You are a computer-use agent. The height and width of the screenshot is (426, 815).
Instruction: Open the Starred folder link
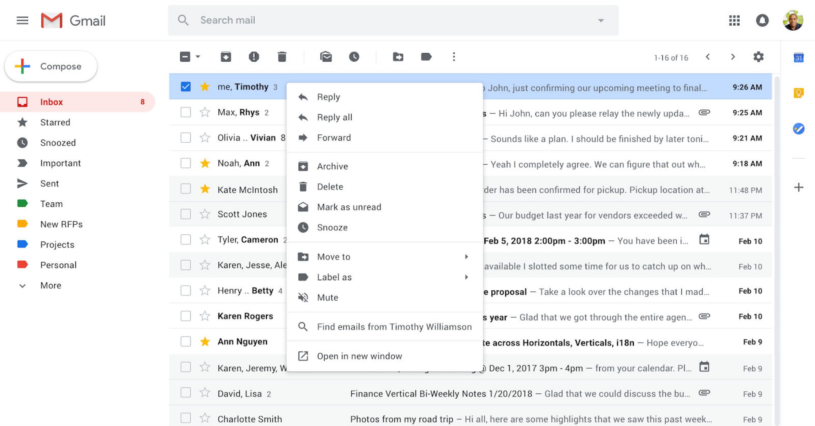coord(55,122)
